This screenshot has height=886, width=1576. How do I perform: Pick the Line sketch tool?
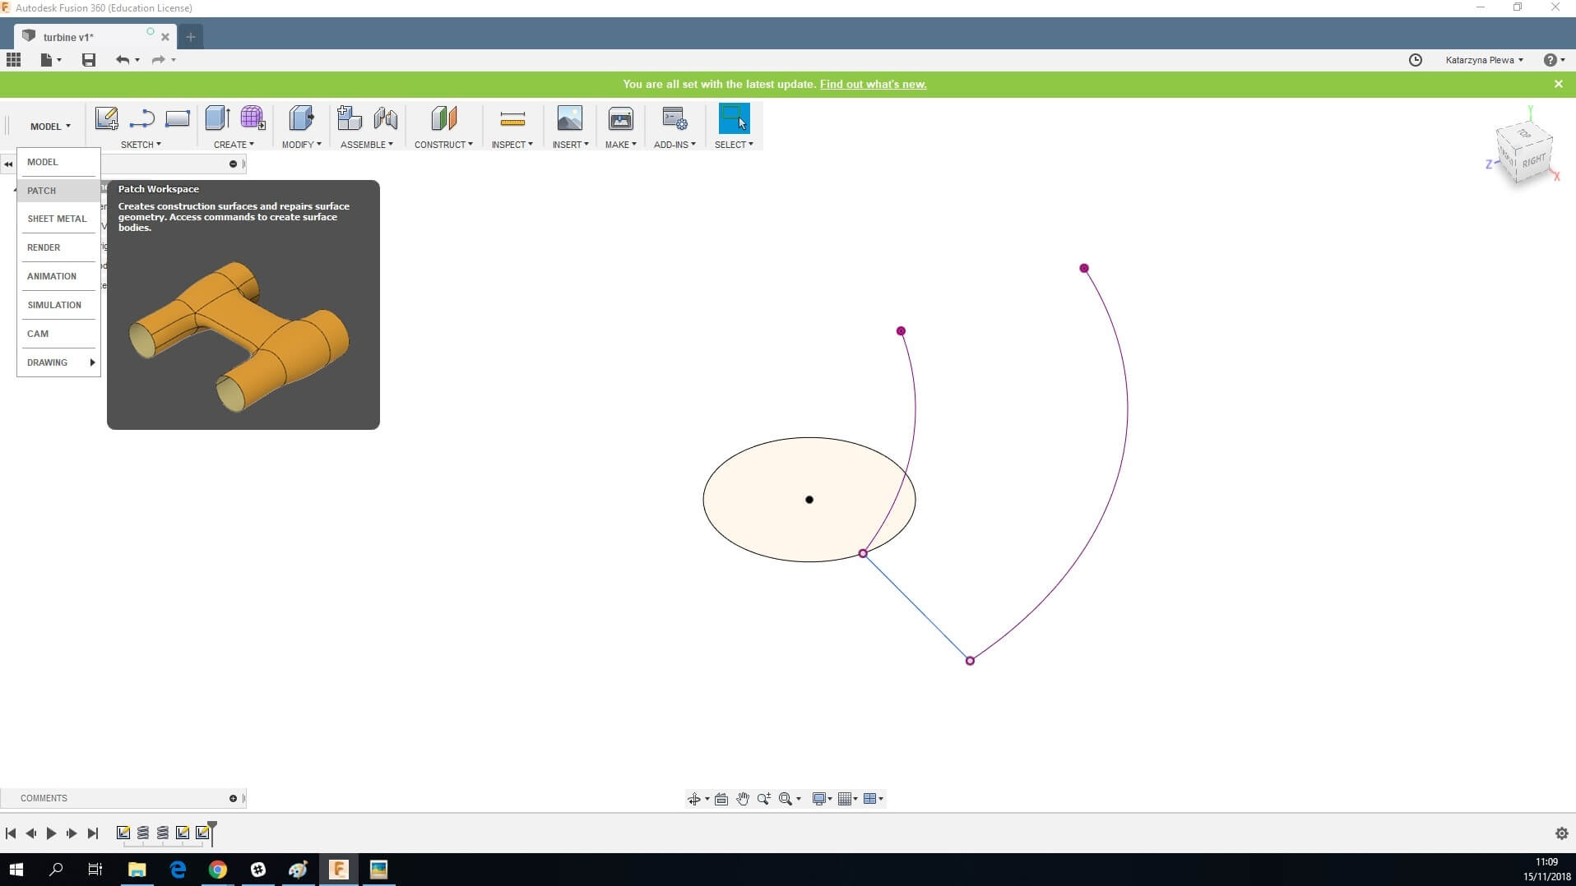[x=141, y=118]
